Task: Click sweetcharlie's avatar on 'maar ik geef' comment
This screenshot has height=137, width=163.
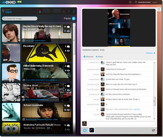Action: (103, 63)
